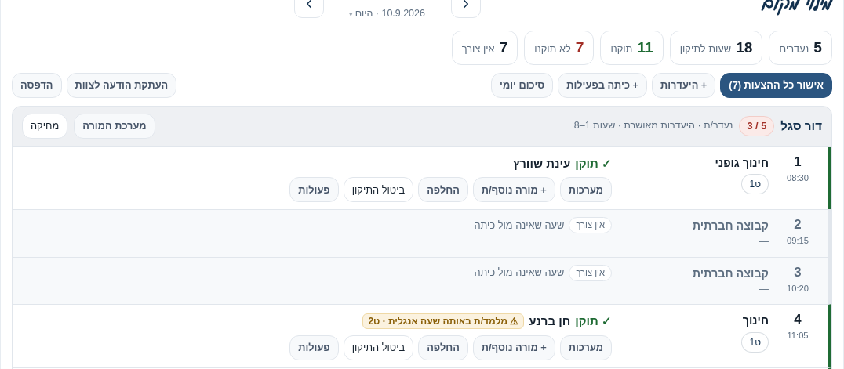Viewport: 844px width, 369px height.
Task: Approve all suggestions with אישור כל ההצעות (7)
Action: (776, 85)
